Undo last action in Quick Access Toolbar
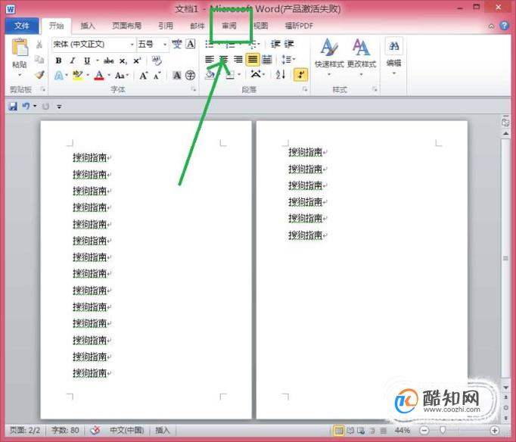 click(x=26, y=106)
